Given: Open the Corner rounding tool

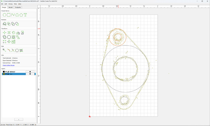Looking at the screenshot, I should click(x=9, y=37).
